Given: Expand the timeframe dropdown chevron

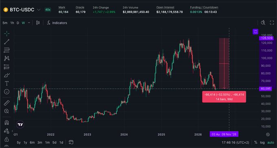Looking at the screenshot, I should (29, 23).
